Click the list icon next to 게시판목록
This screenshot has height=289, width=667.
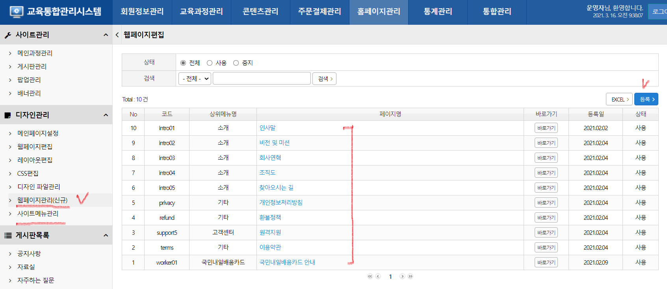[x=7, y=236]
